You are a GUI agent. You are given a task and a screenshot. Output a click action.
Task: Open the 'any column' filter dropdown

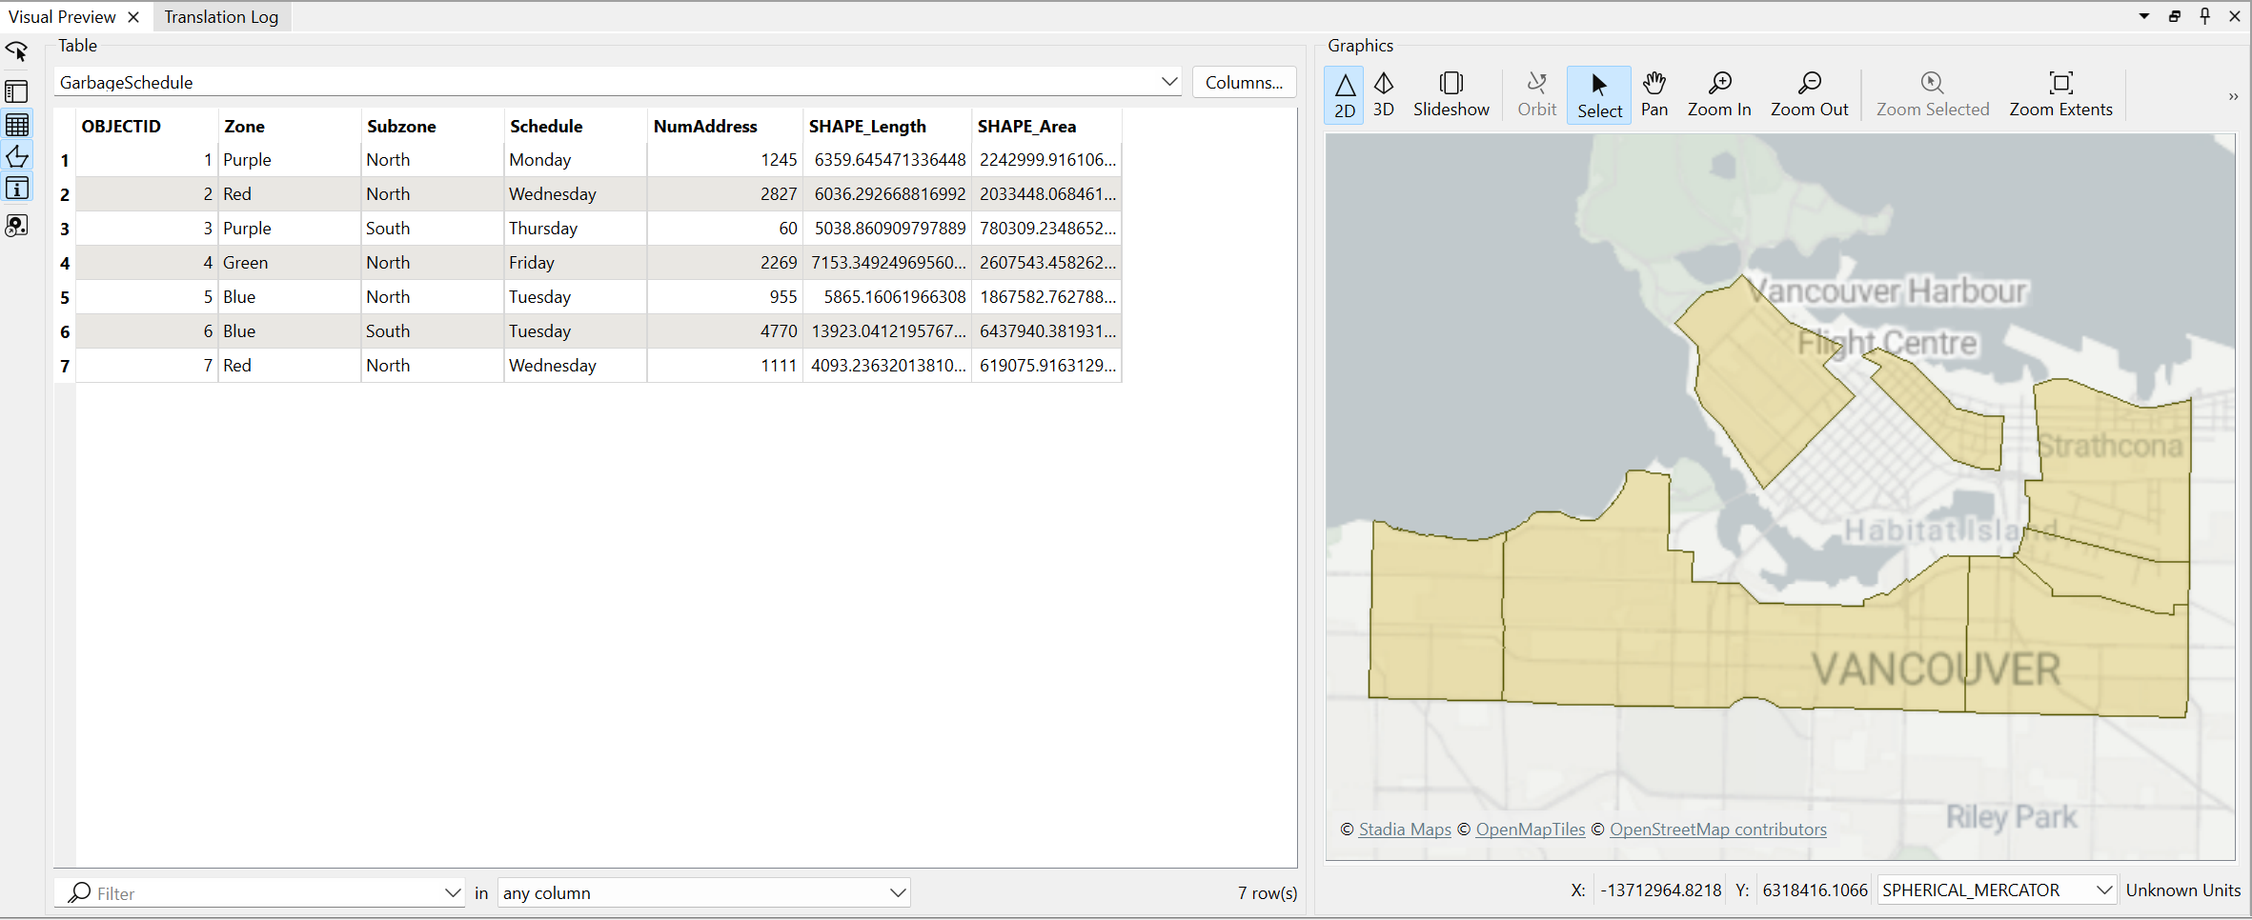coord(896,892)
